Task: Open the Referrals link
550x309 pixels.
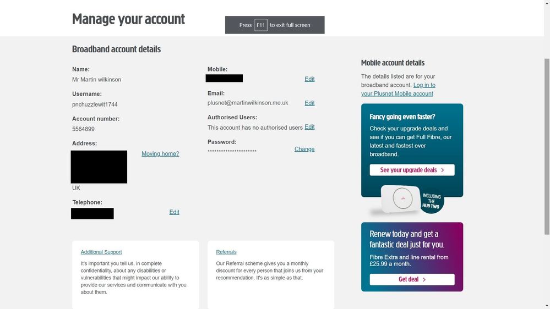Action: click(226, 252)
